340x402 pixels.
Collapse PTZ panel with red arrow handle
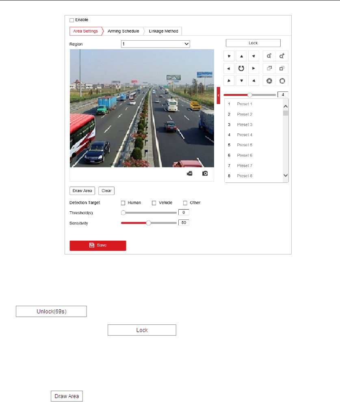218,96
